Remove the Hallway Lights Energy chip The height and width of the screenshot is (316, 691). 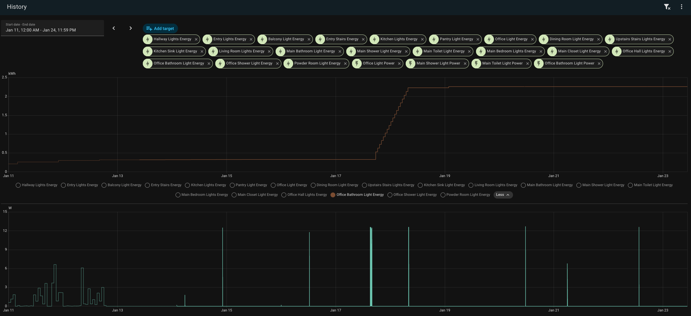[x=196, y=39]
